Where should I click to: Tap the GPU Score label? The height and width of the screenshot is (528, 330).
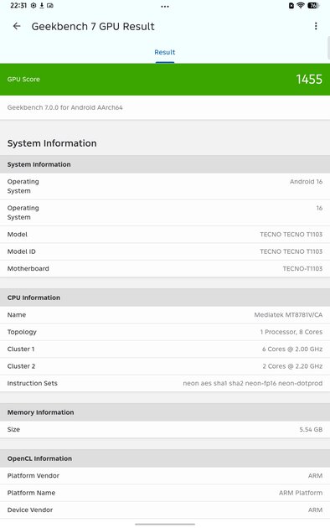[x=23, y=80]
